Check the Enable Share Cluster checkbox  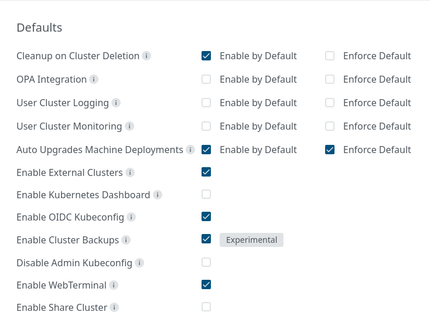coord(206,307)
